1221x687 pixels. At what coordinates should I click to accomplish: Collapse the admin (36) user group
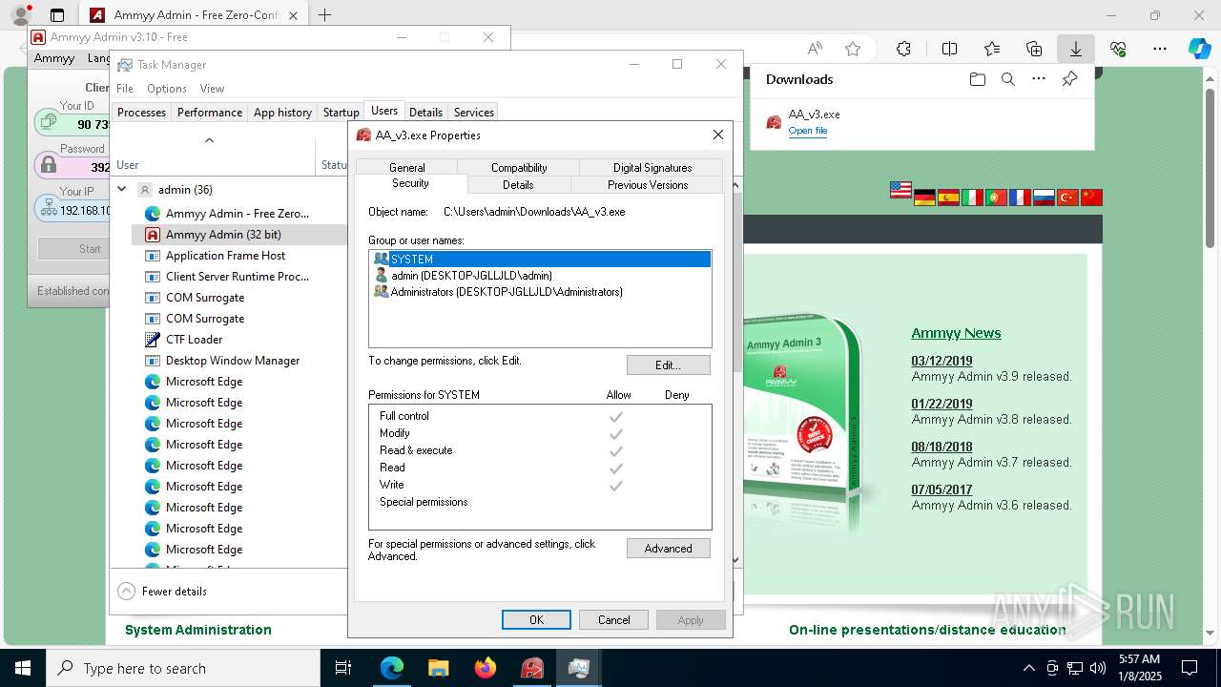122,189
